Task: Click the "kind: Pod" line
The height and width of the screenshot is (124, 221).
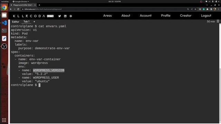Action: coord(19,34)
